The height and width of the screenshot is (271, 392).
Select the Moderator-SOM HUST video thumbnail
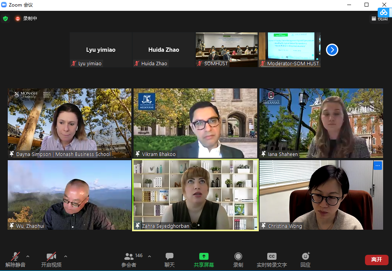289,49
